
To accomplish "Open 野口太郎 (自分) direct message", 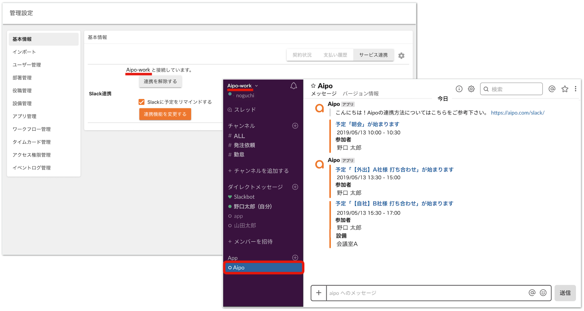I will point(250,207).
